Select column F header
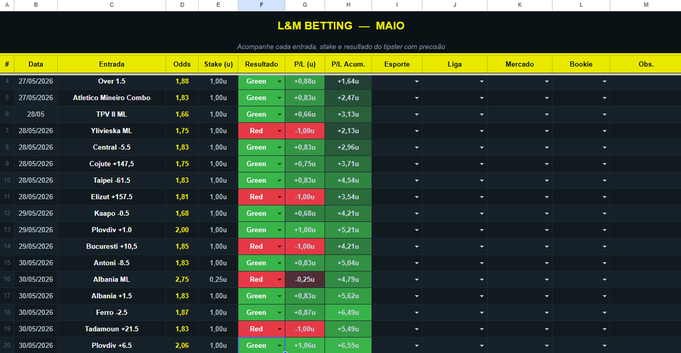Viewport: 681px width, 353px height. click(x=261, y=5)
